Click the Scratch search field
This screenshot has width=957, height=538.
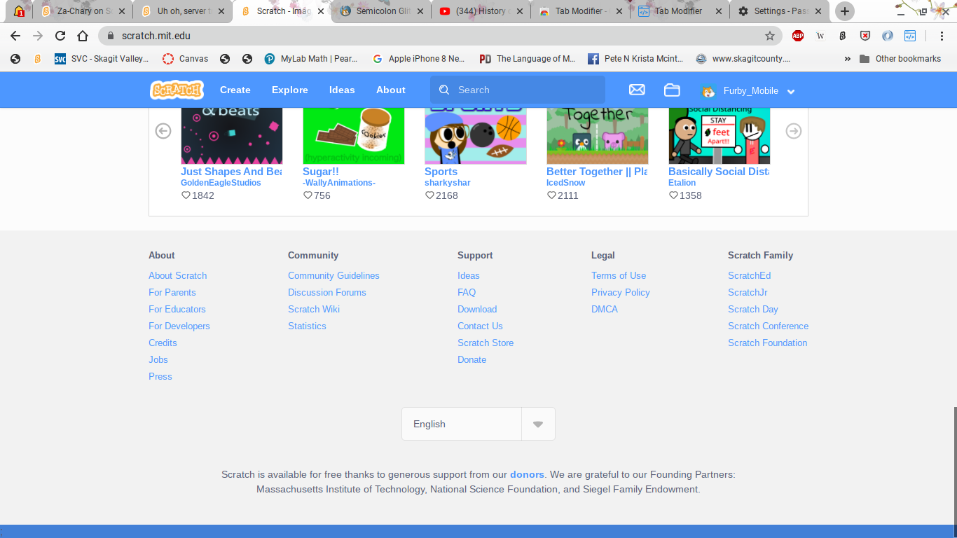(518, 90)
